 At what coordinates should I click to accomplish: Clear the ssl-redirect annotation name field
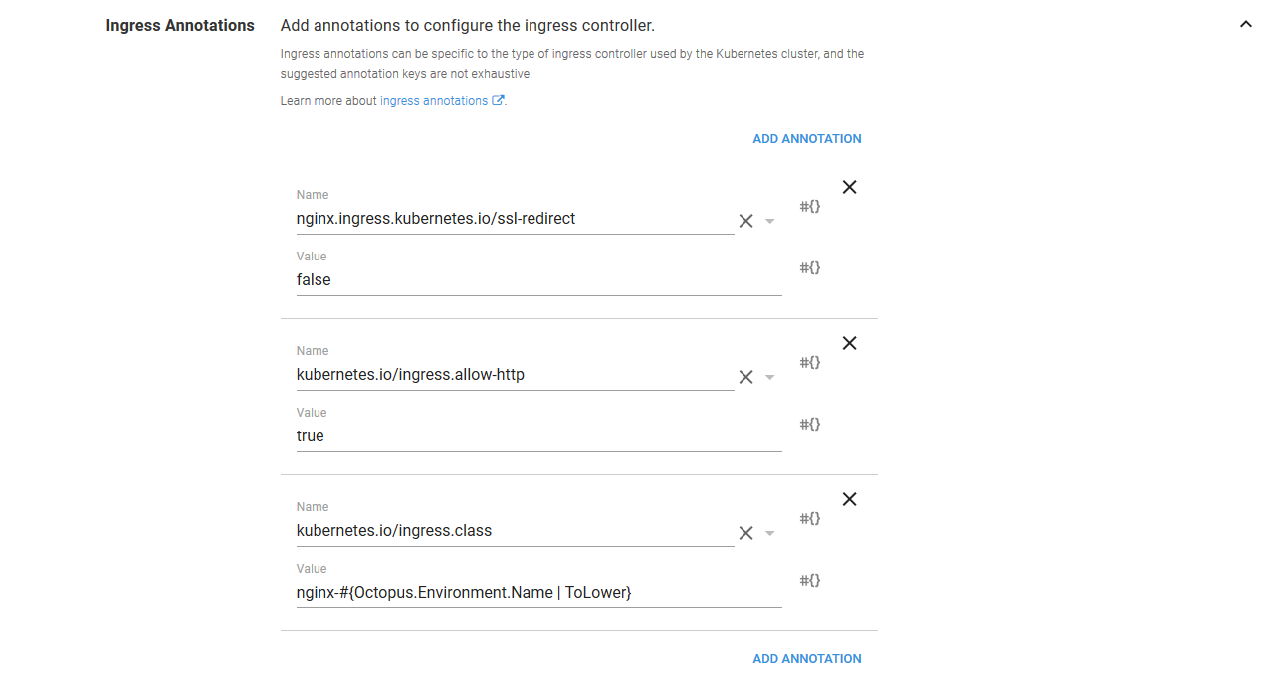click(x=745, y=221)
